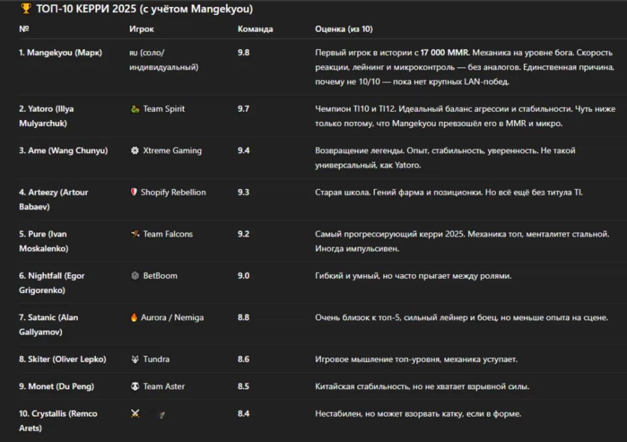Click the 8.5 rating value
This screenshot has width=627, height=442.
click(x=244, y=386)
